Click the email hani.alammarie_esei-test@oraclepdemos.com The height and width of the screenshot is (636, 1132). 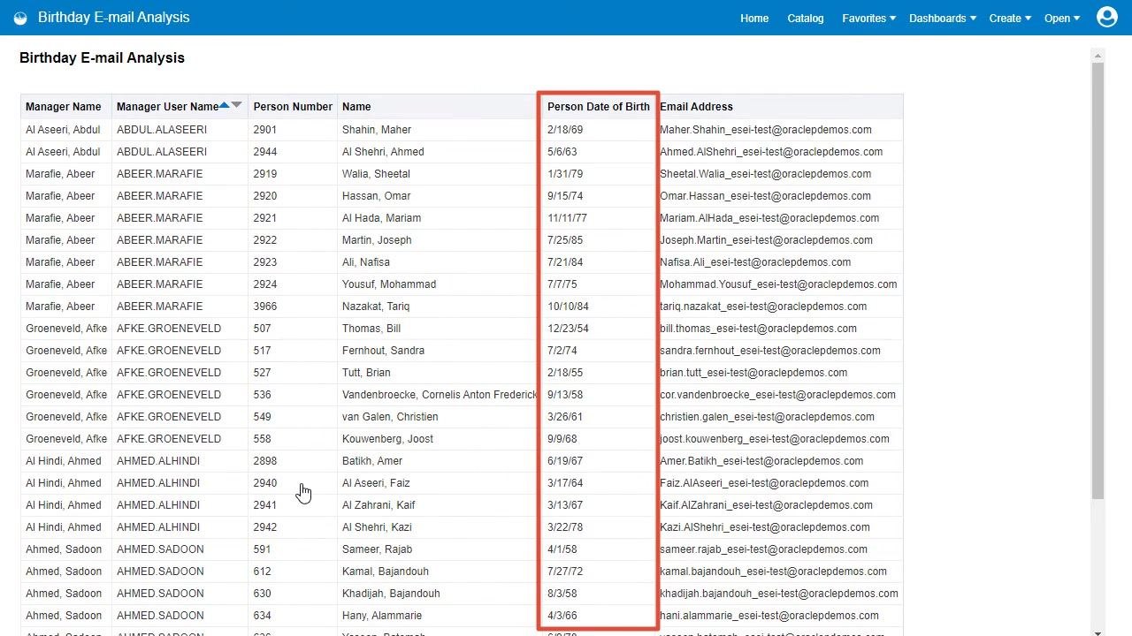pyautogui.click(x=769, y=616)
